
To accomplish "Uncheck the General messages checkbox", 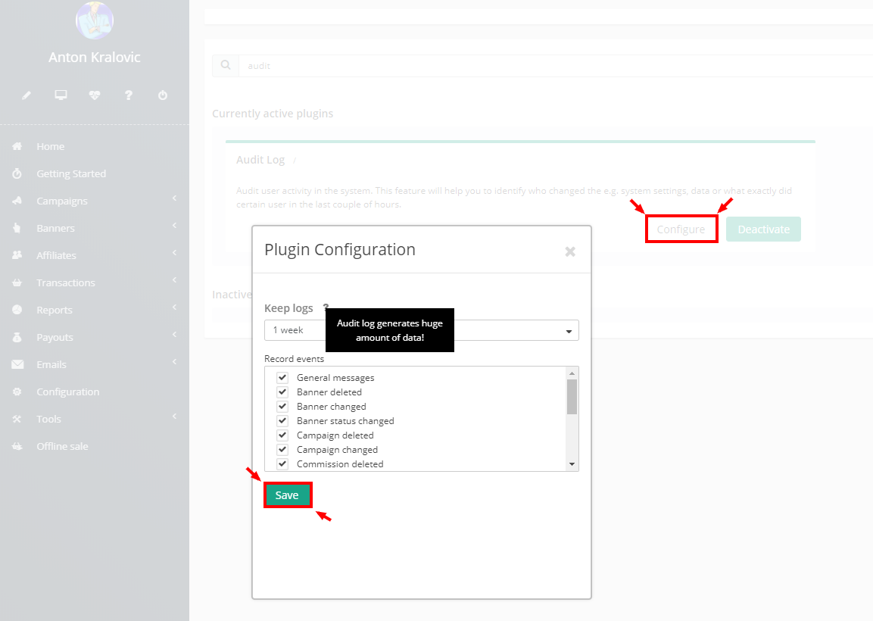I will [282, 377].
